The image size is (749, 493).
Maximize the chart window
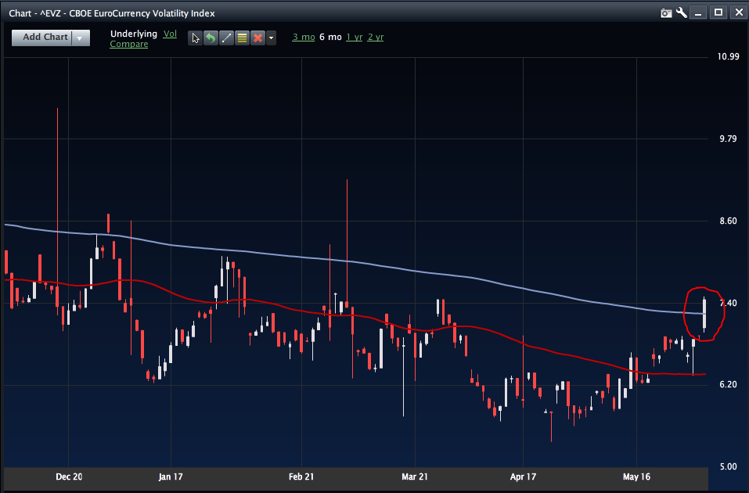(718, 13)
